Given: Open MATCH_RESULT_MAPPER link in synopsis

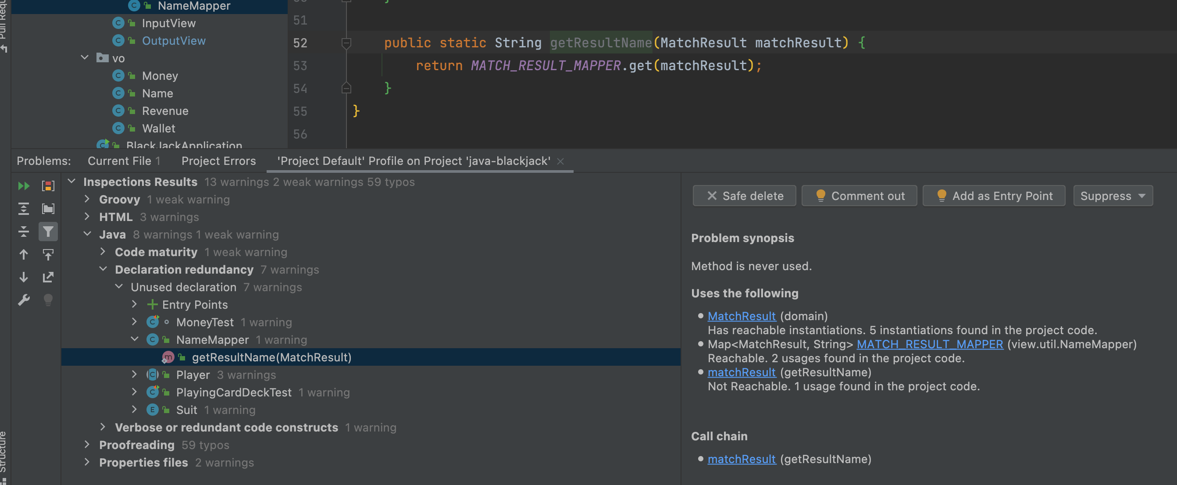Looking at the screenshot, I should point(929,344).
